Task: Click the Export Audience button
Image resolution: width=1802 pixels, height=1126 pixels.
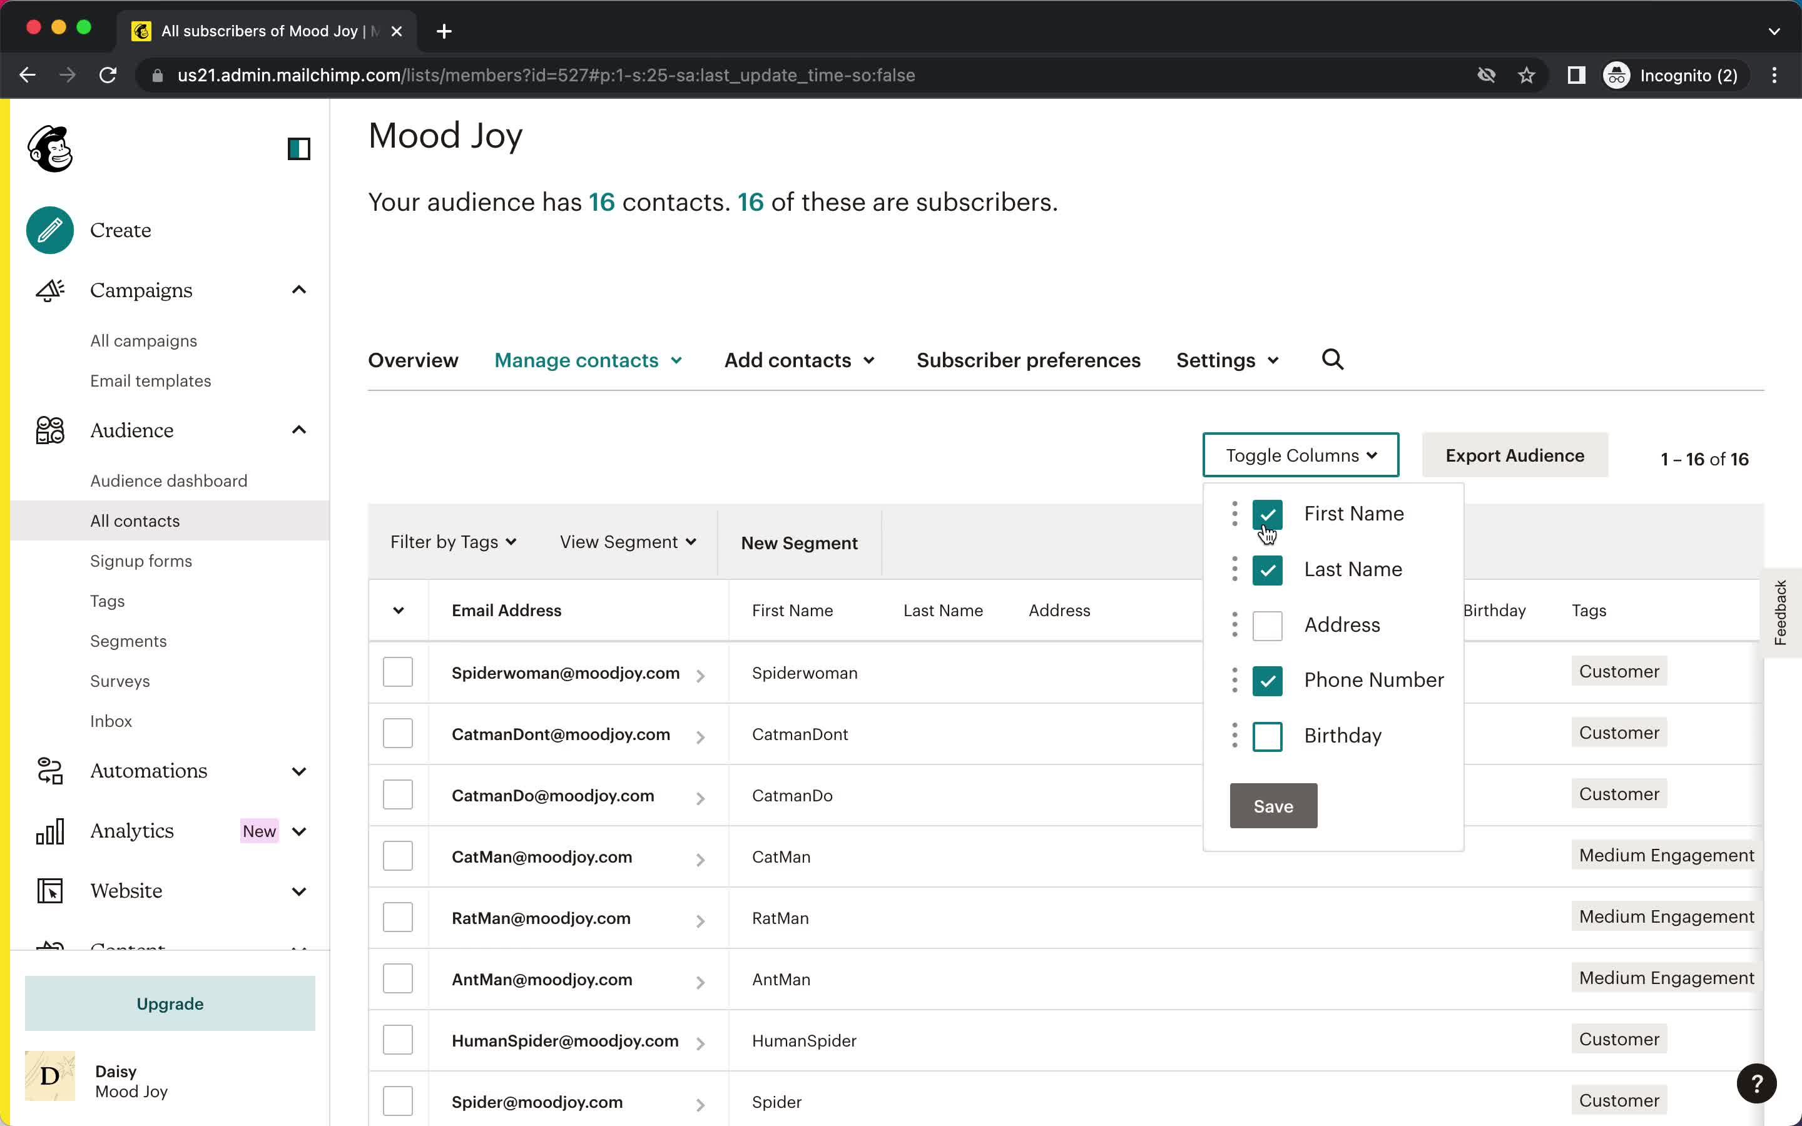Action: 1515,455
